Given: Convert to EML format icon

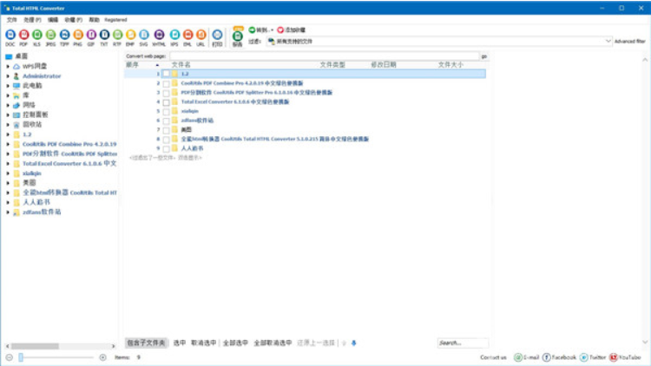Looking at the screenshot, I should point(187,35).
